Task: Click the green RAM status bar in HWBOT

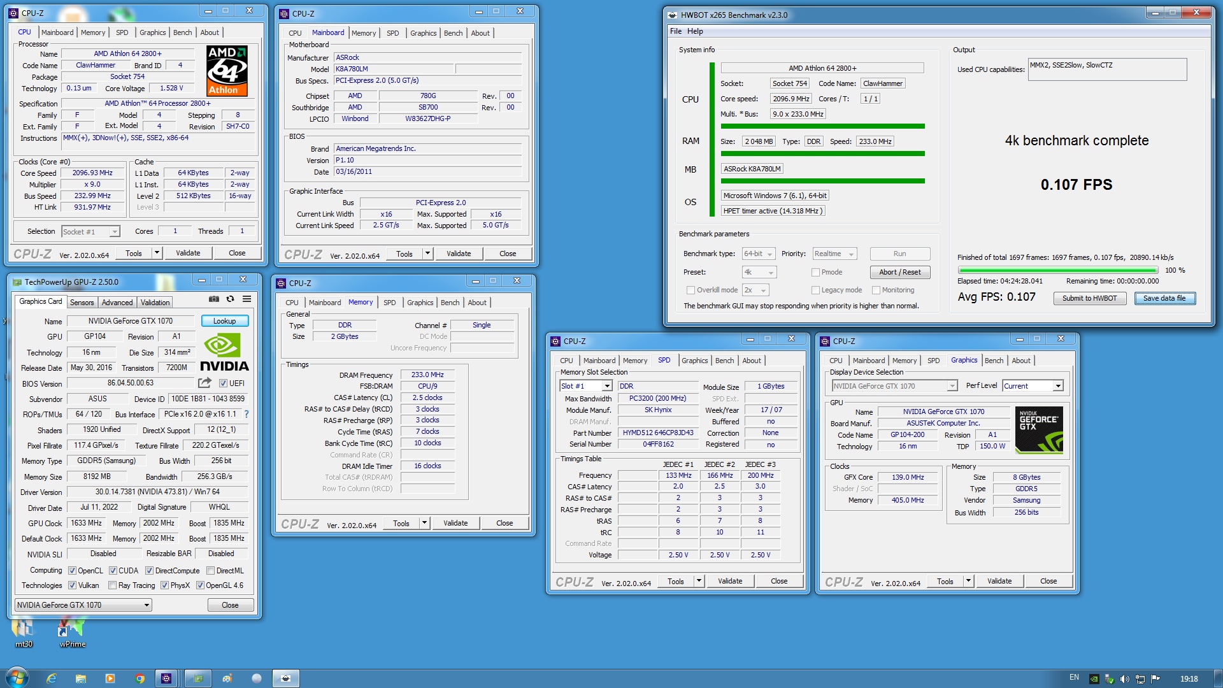Action: click(x=822, y=154)
